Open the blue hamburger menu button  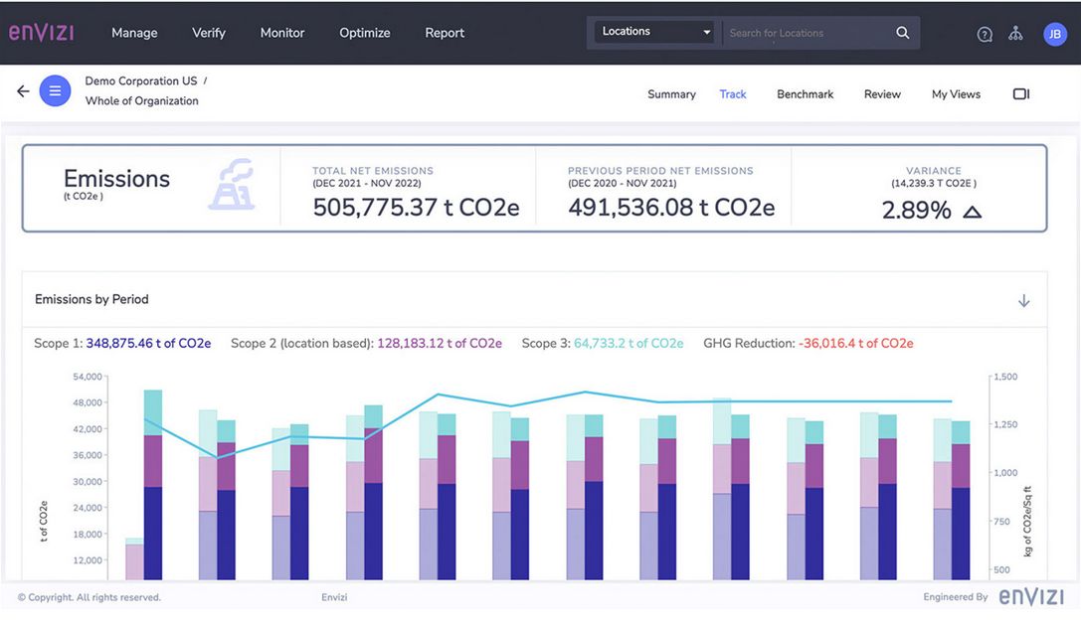pos(55,91)
